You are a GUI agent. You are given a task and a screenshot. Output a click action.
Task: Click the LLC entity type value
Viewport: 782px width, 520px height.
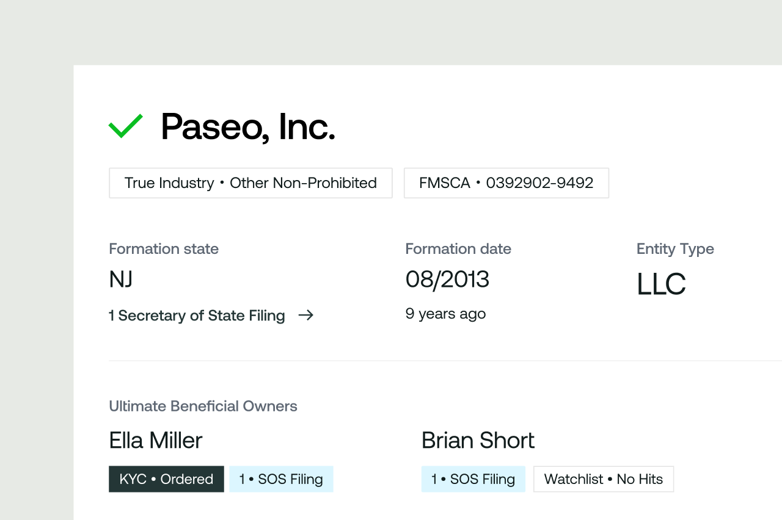(661, 284)
